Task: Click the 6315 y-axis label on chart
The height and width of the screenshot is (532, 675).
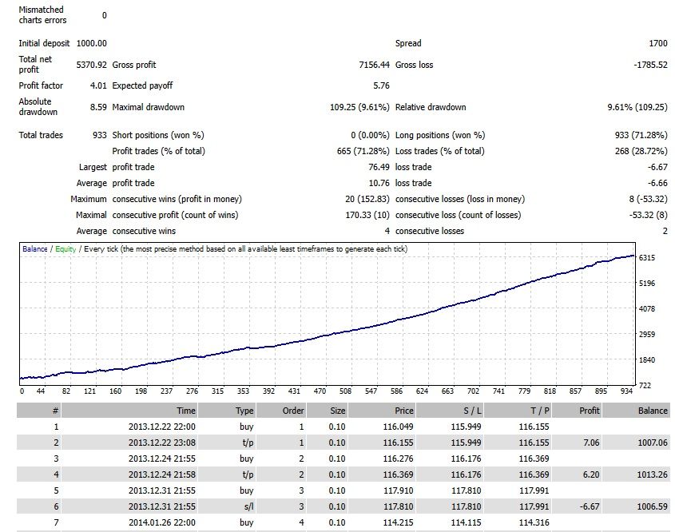Action: click(646, 258)
